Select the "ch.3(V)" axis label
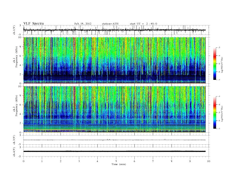The width and height of the screenshot is (235, 181). click(14, 140)
